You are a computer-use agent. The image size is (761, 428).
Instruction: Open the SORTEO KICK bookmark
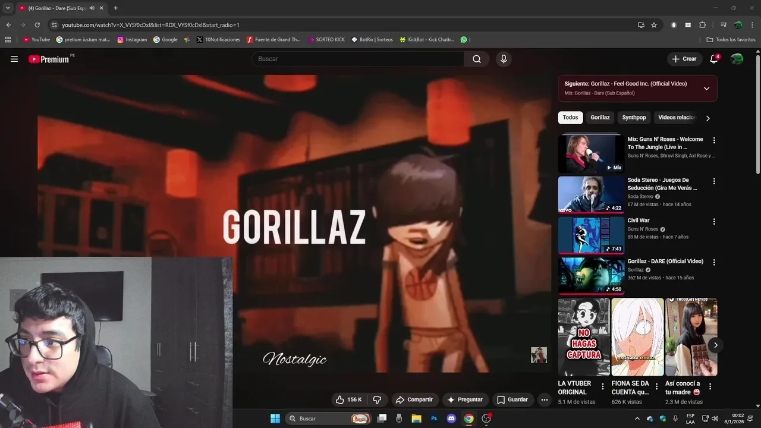point(326,40)
